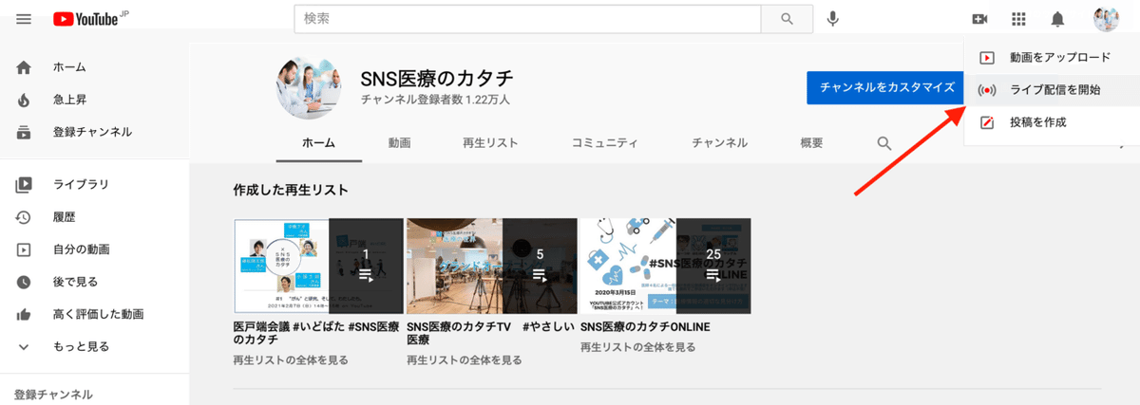The height and width of the screenshot is (405, 1140).
Task: View full playlist under SNS医療のカタチONLINE
Action: (636, 347)
